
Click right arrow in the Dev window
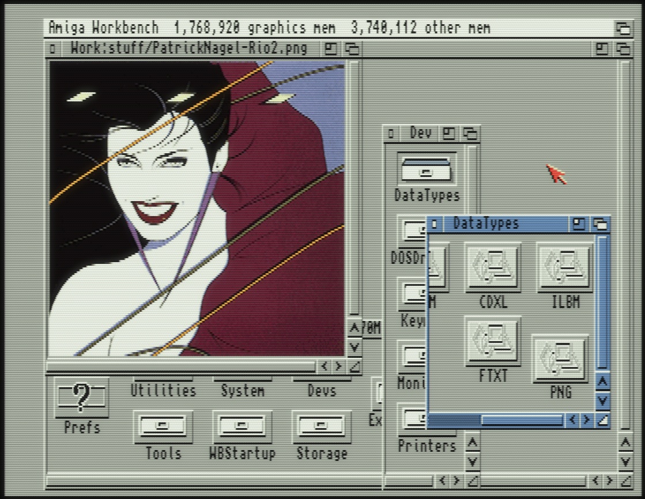pos(457,481)
